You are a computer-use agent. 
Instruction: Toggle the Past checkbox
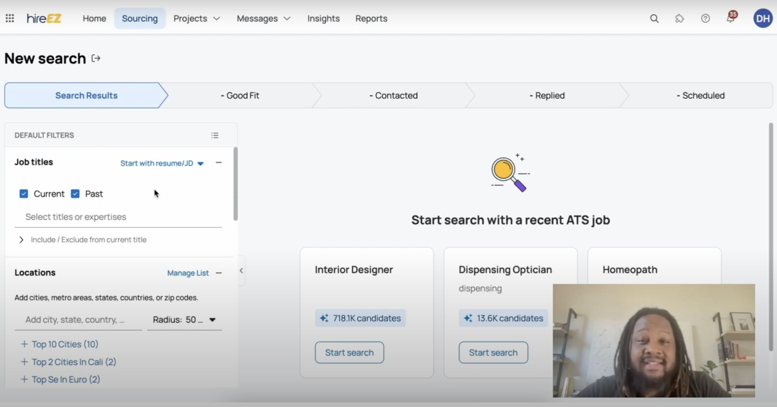[x=75, y=194]
